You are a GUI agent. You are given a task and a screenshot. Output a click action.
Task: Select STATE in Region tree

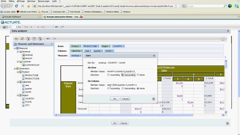28,102
